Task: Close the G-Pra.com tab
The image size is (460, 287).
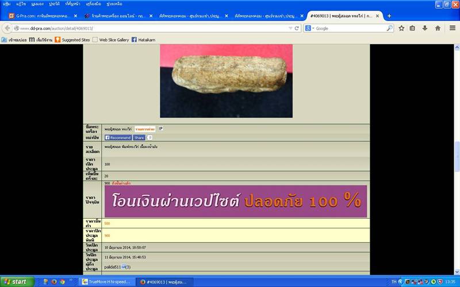Action: [75, 16]
